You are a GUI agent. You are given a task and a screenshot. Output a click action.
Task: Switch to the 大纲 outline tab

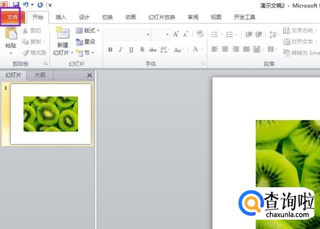tap(40, 75)
